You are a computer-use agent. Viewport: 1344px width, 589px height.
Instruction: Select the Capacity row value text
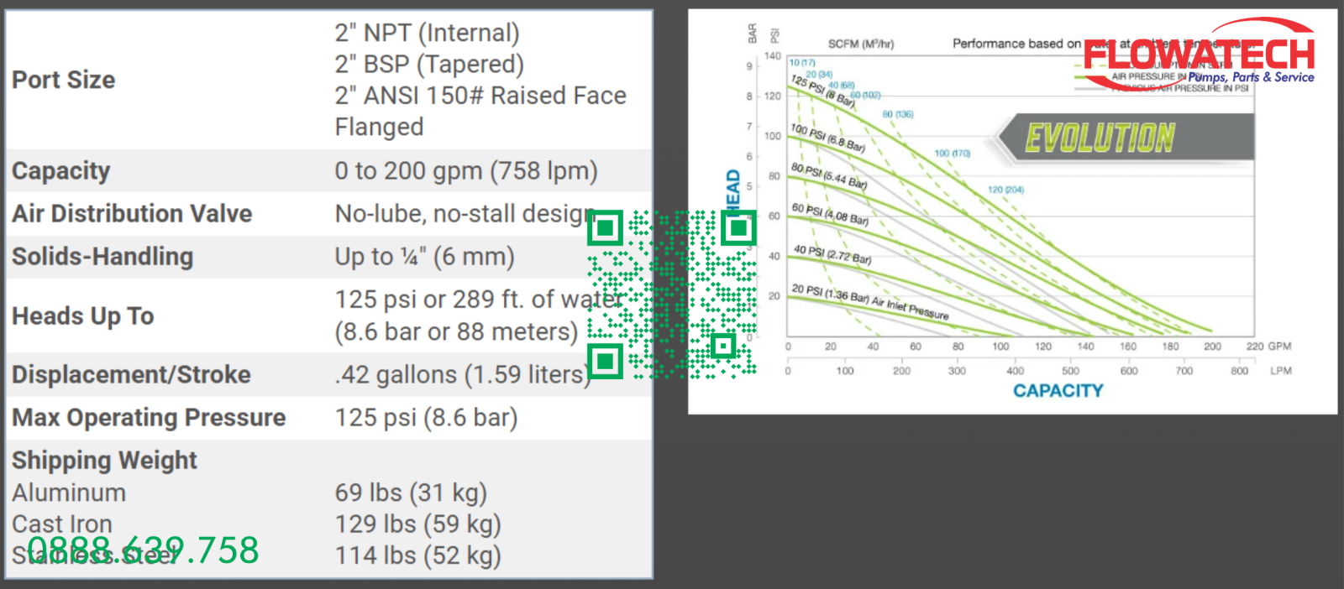point(466,171)
